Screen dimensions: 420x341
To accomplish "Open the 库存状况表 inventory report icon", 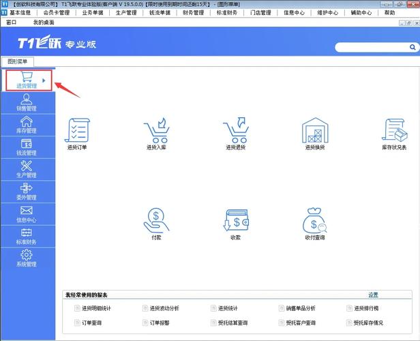I will coord(394,130).
